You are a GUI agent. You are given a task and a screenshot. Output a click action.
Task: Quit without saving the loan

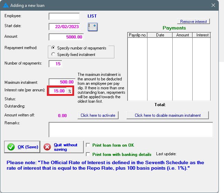click(x=62, y=147)
